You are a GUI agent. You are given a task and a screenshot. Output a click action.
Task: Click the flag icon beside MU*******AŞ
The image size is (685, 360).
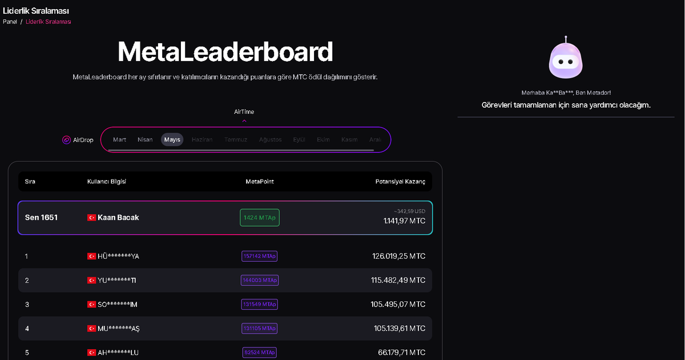click(x=92, y=328)
